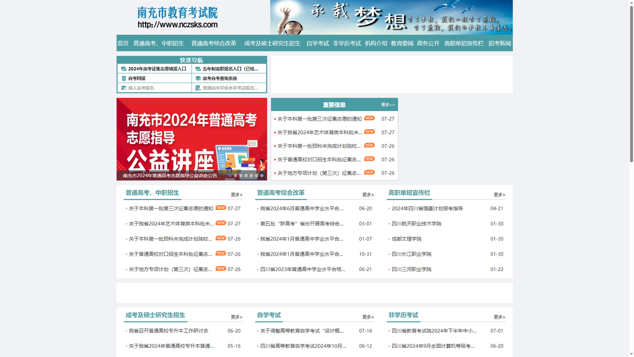
Task: Click the graduation cap icon beside 高考自考查询系统
Action: pyautogui.click(x=198, y=78)
